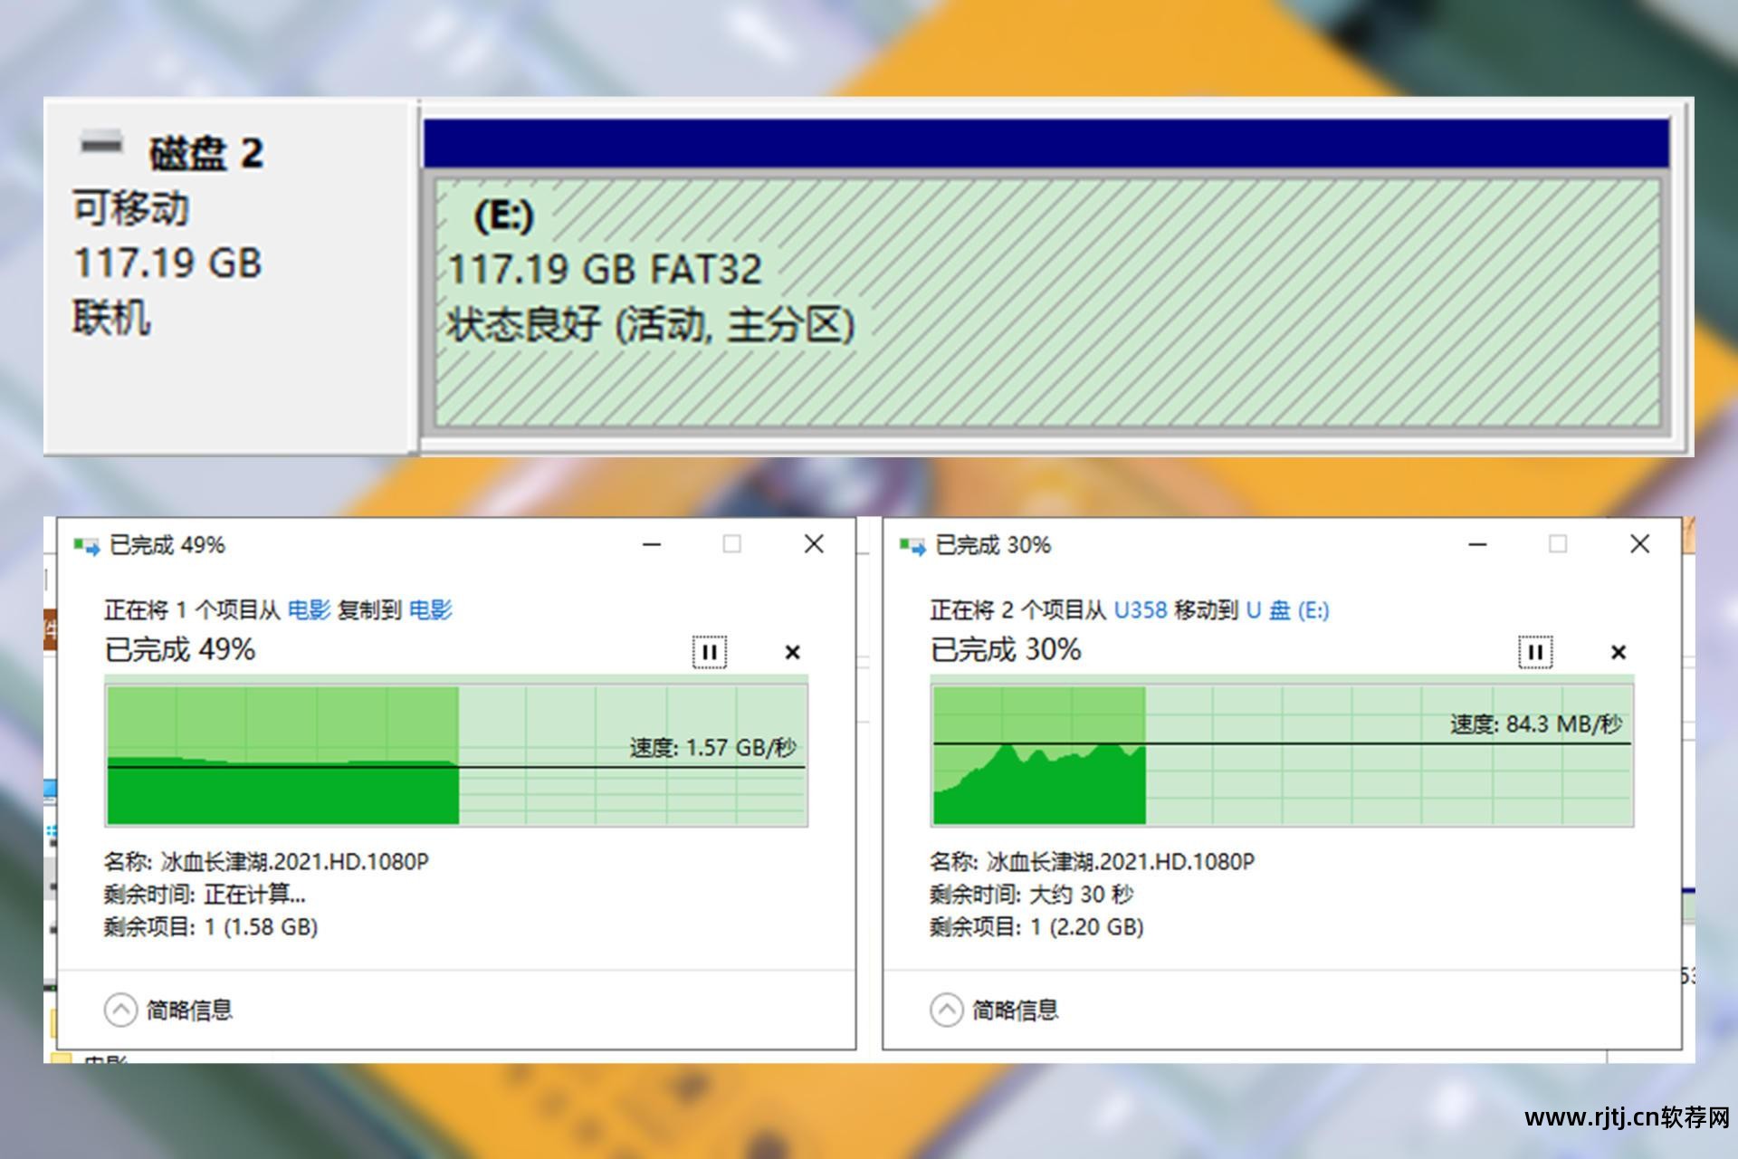Click the 磁盘 2 drive icon
Image resolution: width=1738 pixels, height=1159 pixels.
[x=101, y=143]
